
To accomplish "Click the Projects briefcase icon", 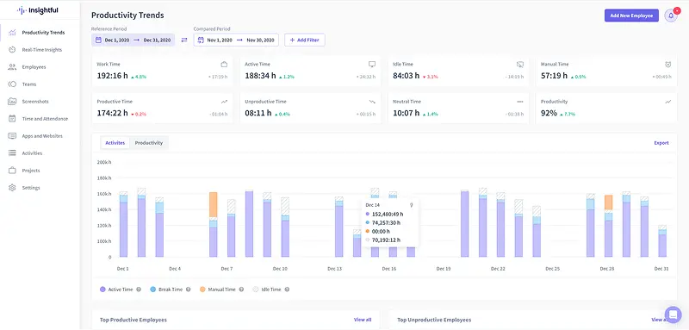I will pyautogui.click(x=12, y=171).
